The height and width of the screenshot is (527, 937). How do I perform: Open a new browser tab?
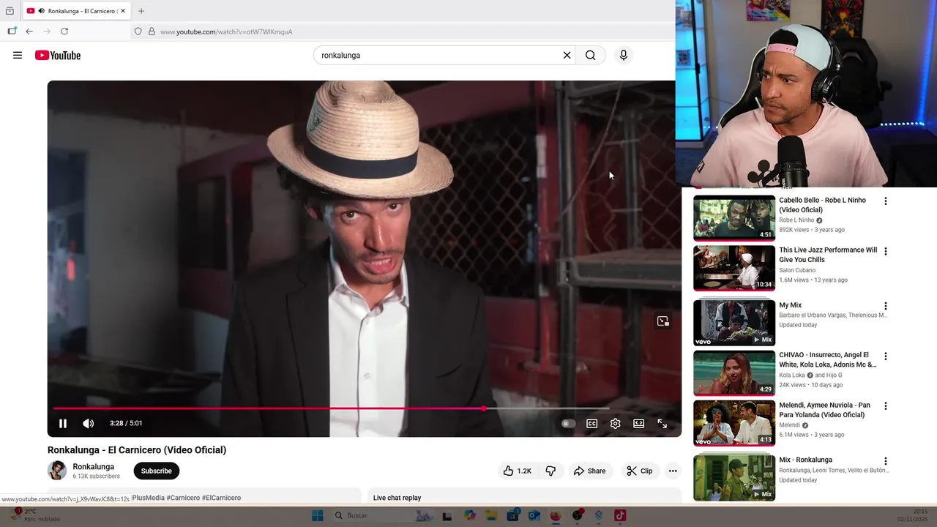pos(141,11)
